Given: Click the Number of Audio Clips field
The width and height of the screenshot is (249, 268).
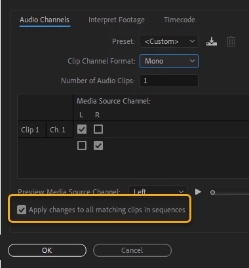Looking at the screenshot, I should [169, 81].
